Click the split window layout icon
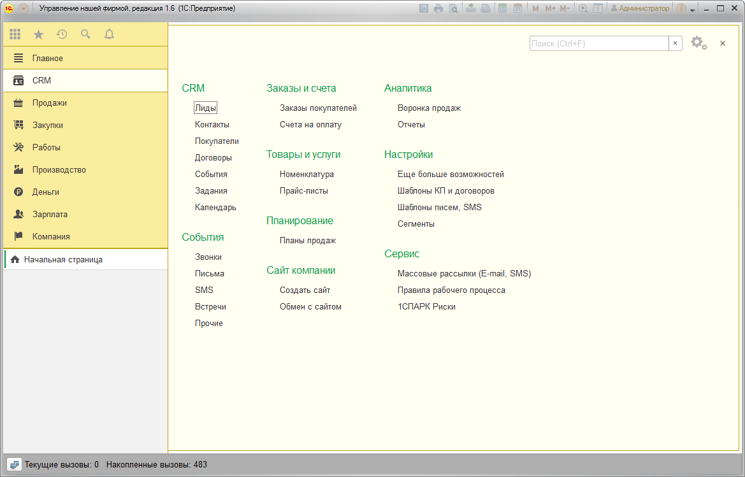 (x=598, y=8)
